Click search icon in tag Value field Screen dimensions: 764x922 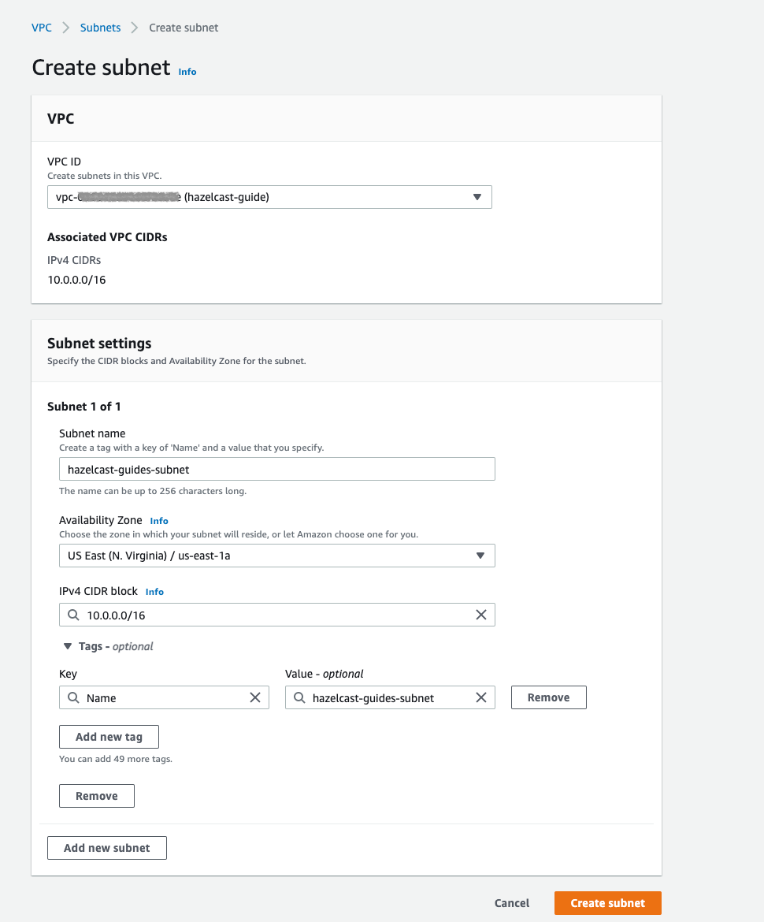299,697
